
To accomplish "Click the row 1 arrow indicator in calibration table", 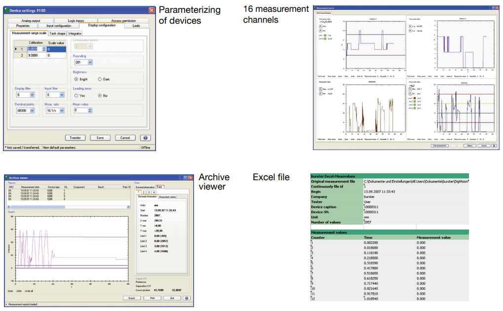I will tap(16, 49).
